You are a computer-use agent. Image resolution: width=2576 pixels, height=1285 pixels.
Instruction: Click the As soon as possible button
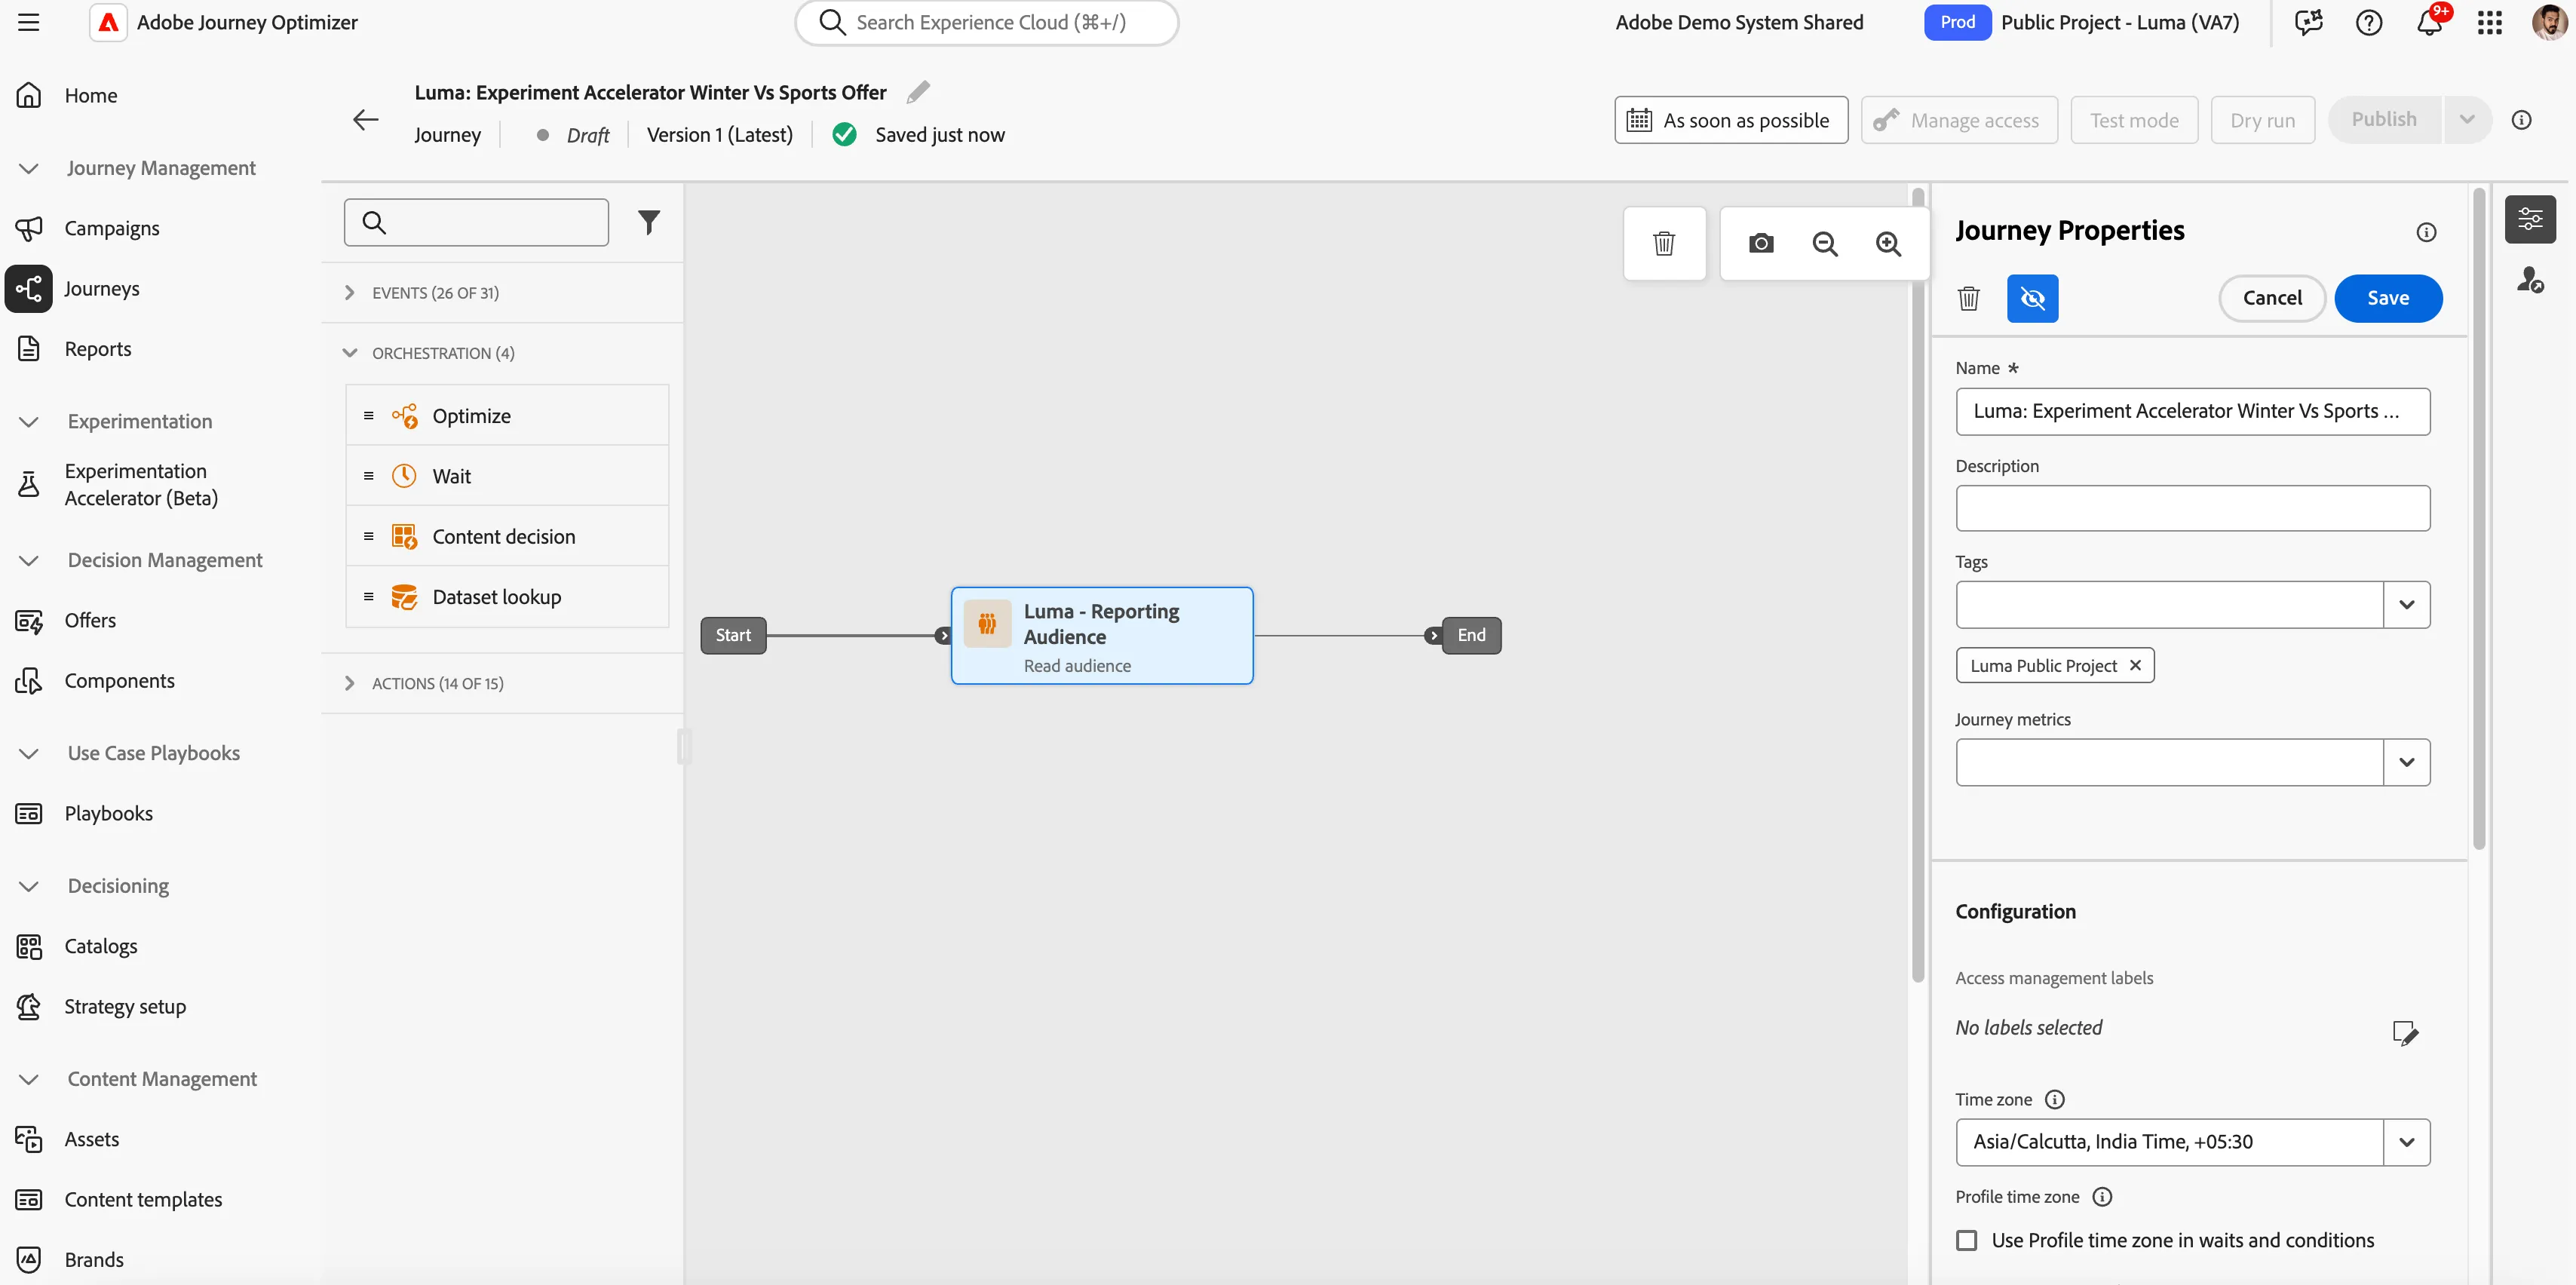[x=1731, y=120]
